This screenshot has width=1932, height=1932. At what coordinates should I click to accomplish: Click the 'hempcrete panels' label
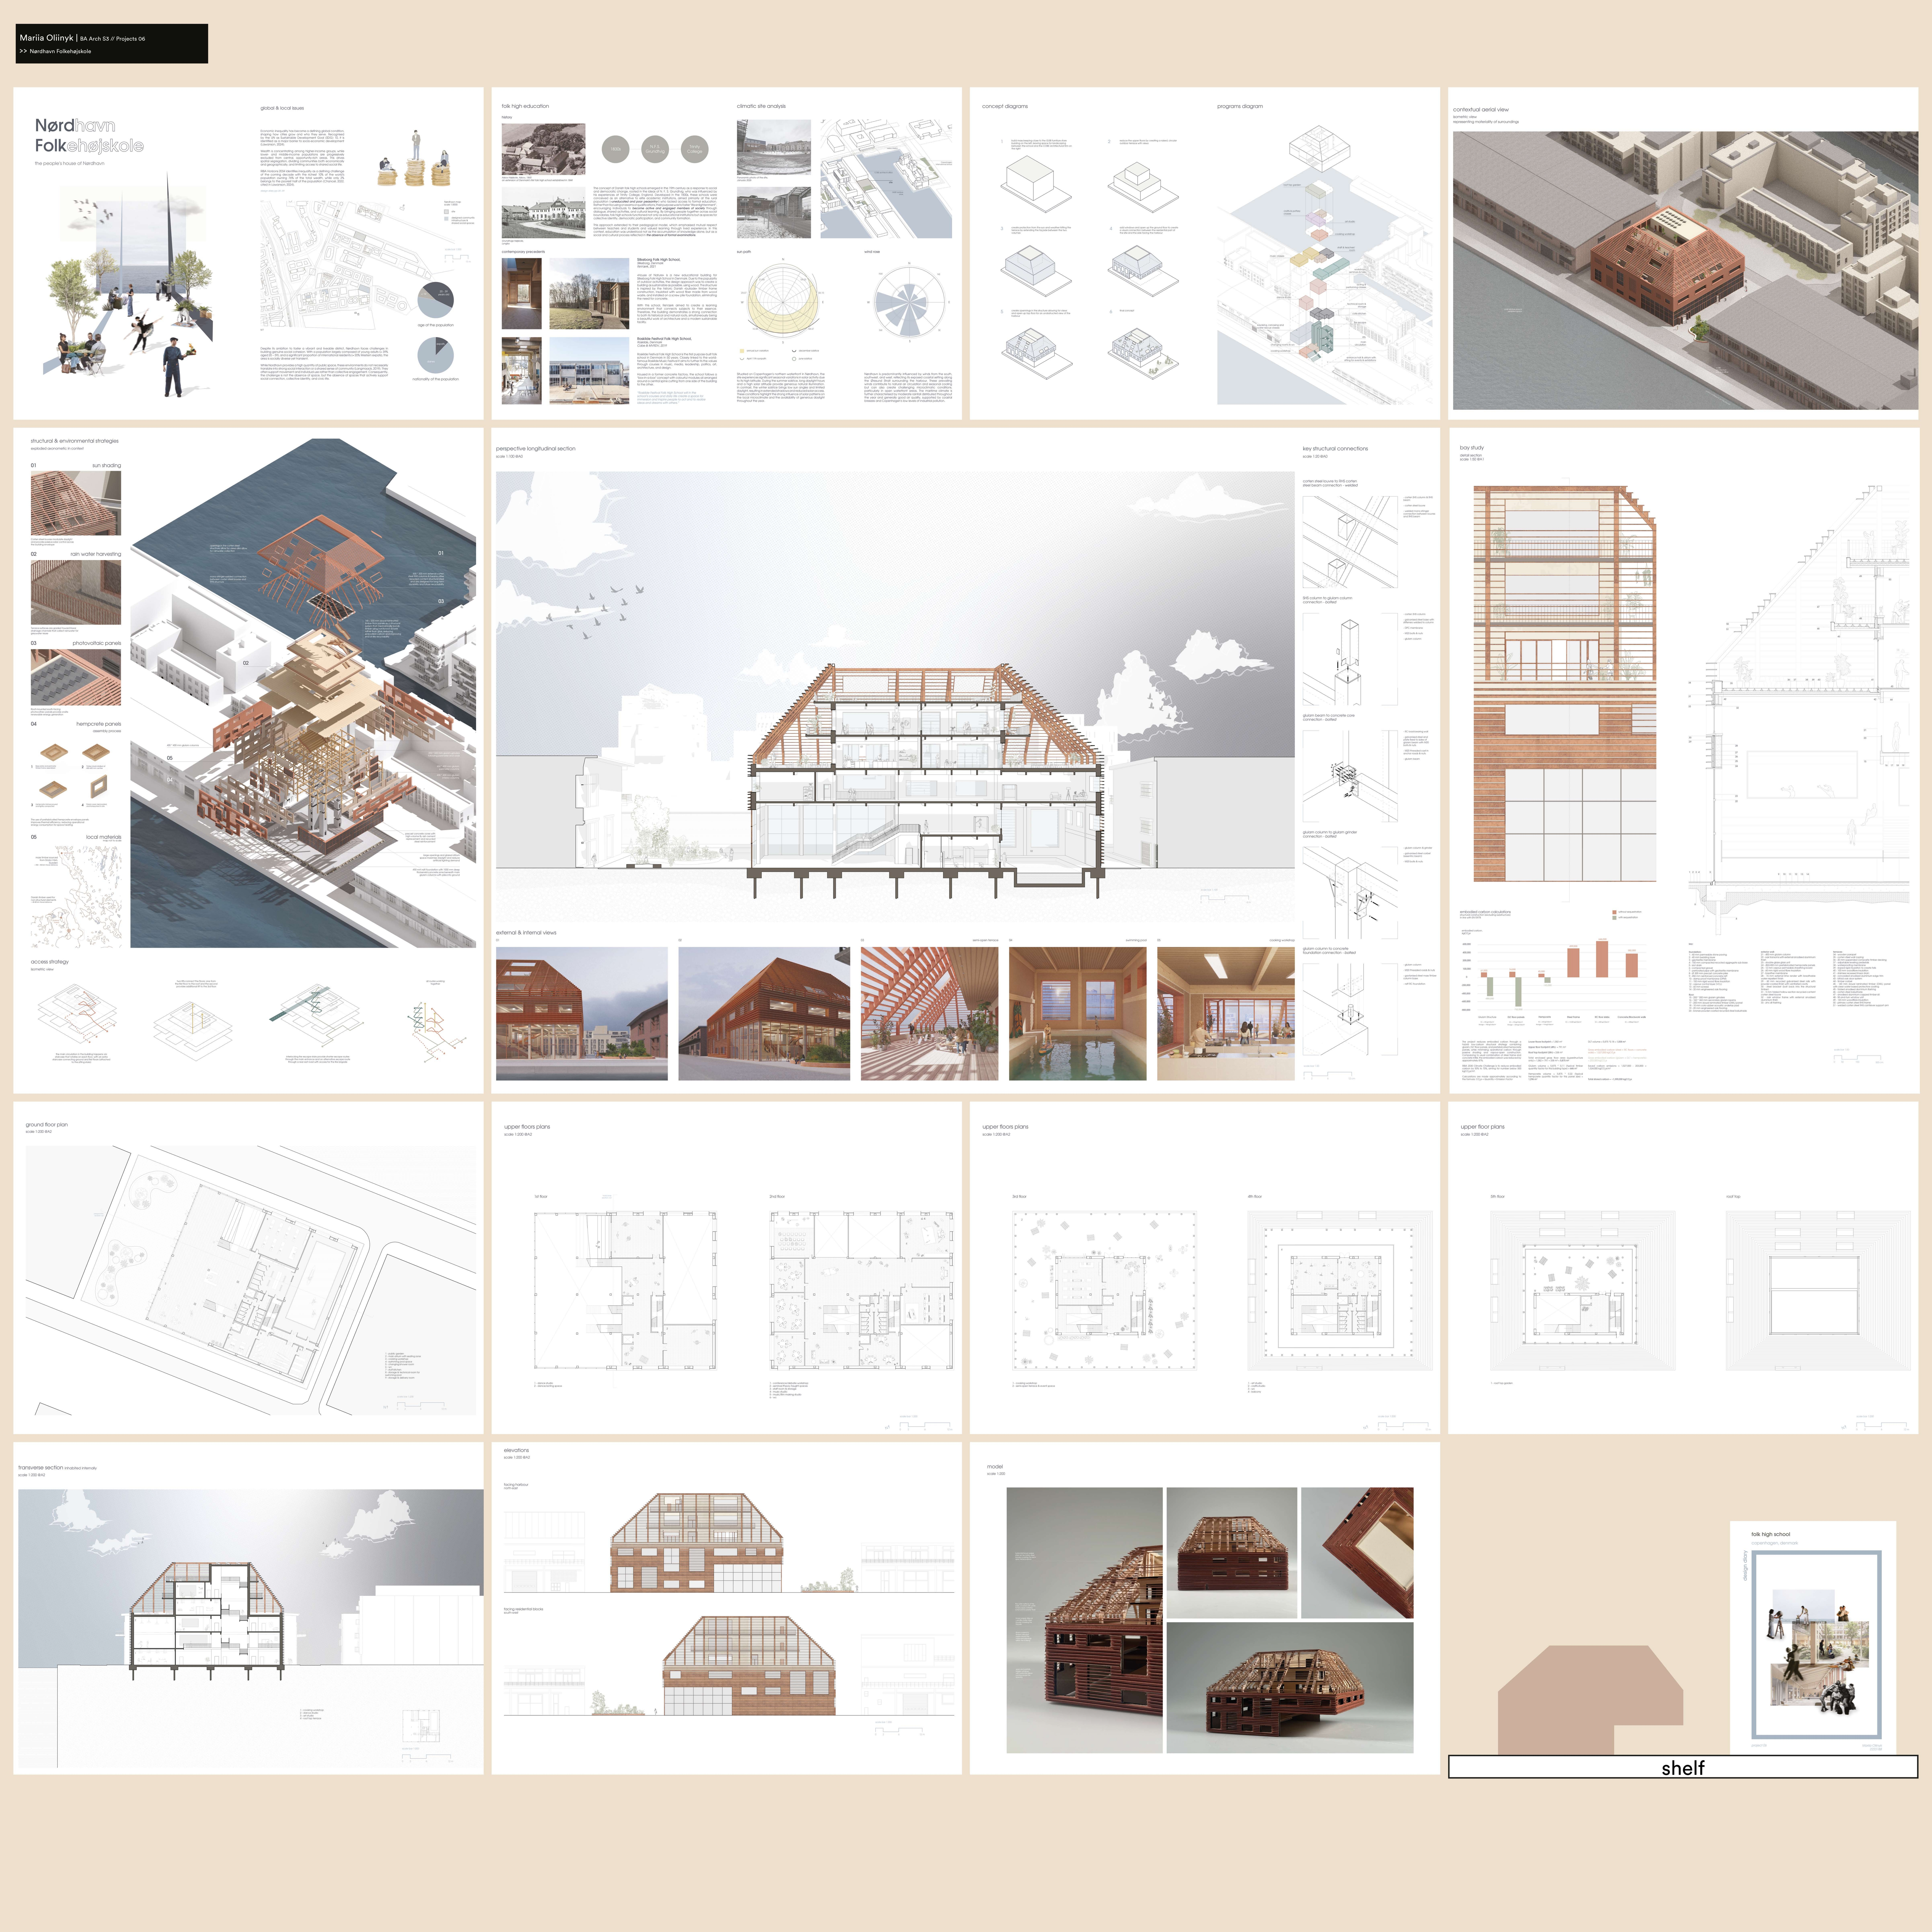click(98, 724)
